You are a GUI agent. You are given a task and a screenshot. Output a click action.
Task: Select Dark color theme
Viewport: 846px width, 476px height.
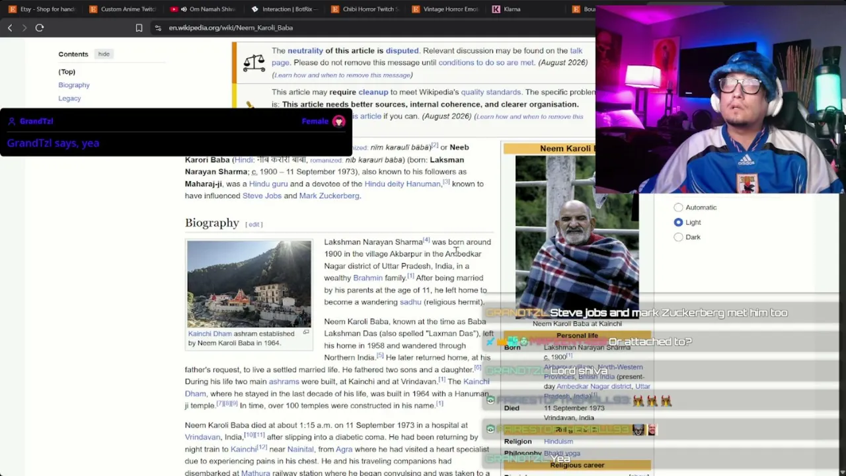(678, 237)
